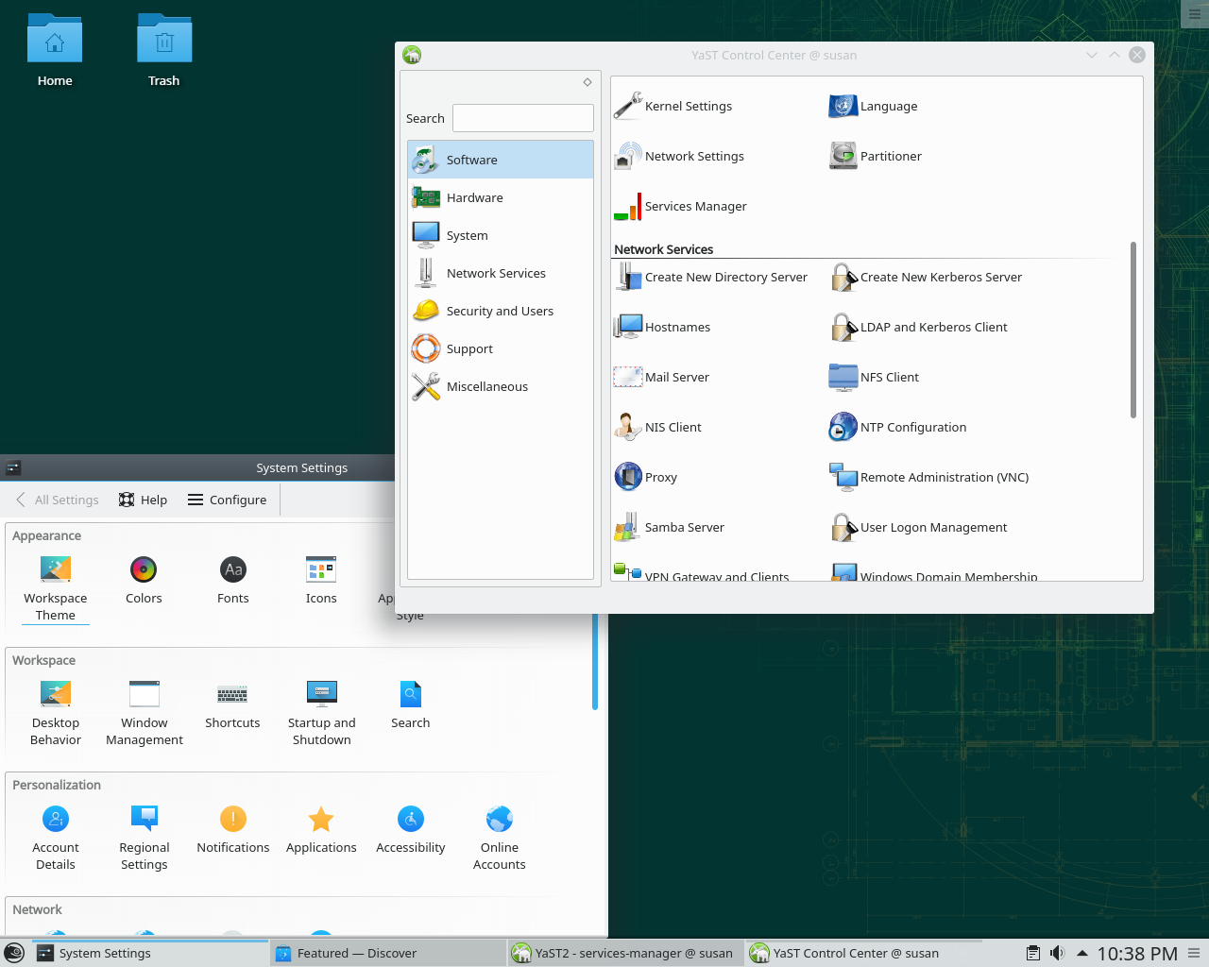Viewport: 1209px width, 967px height.
Task: Click Configure in System Settings toolbar
Action: [228, 500]
